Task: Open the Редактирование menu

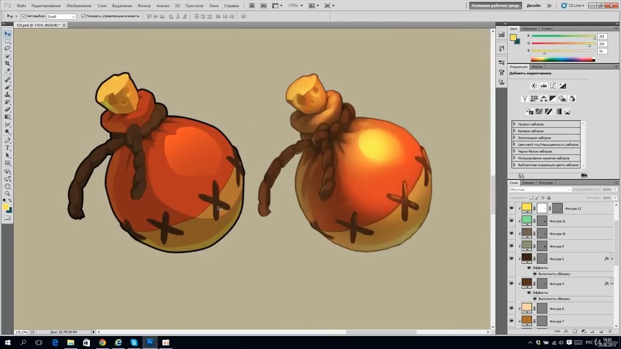Action: [46, 6]
